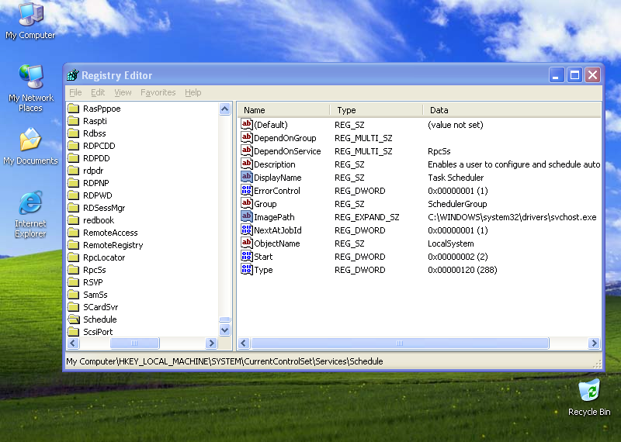Click the string icon beside DependOnGroup
The image size is (621, 442).
coord(246,138)
